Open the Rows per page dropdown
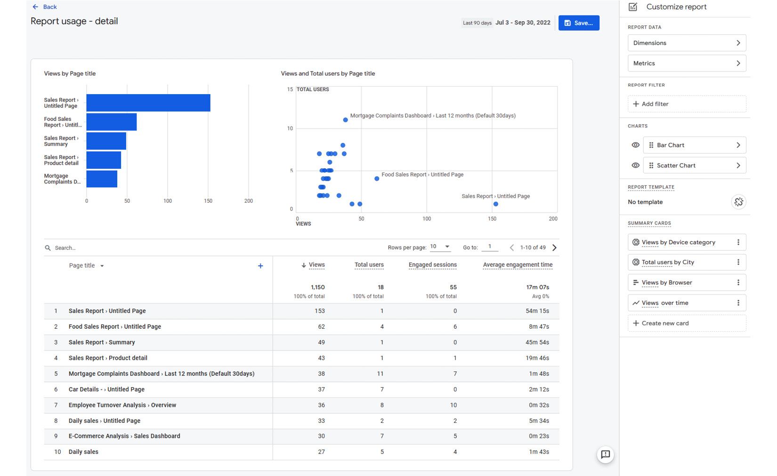This screenshot has width=777, height=476. [x=440, y=247]
